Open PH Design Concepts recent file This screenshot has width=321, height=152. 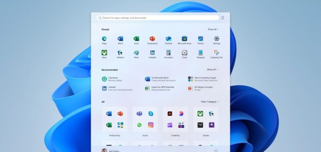click(x=201, y=88)
